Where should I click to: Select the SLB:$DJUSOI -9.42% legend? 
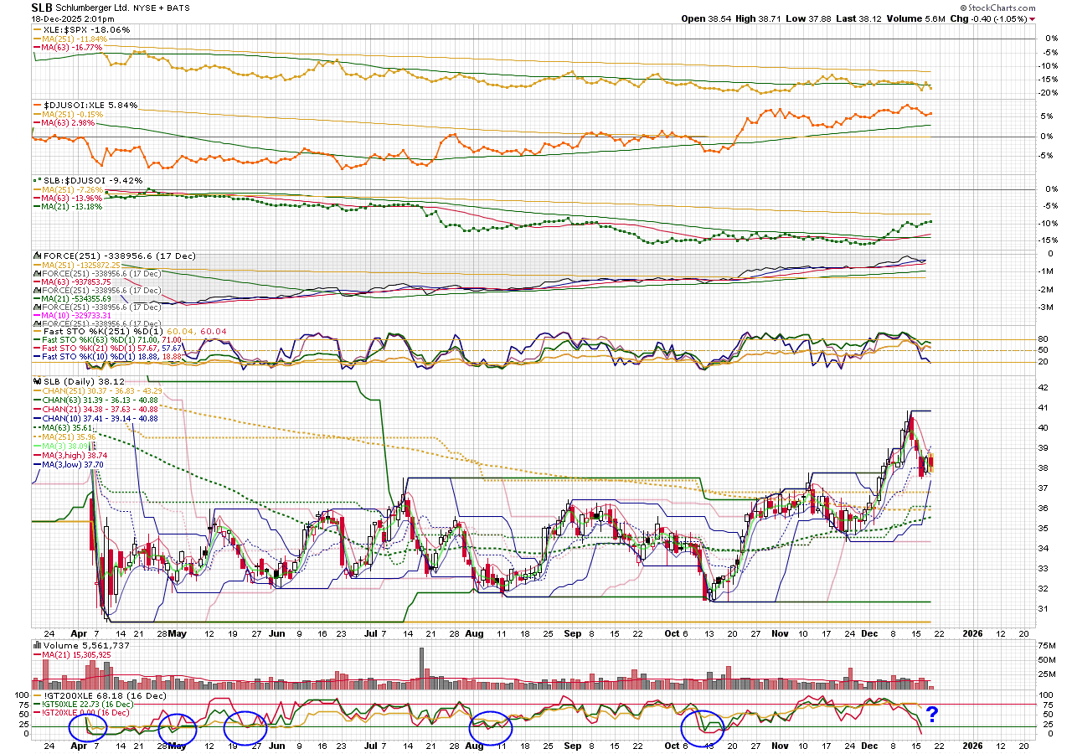point(87,180)
